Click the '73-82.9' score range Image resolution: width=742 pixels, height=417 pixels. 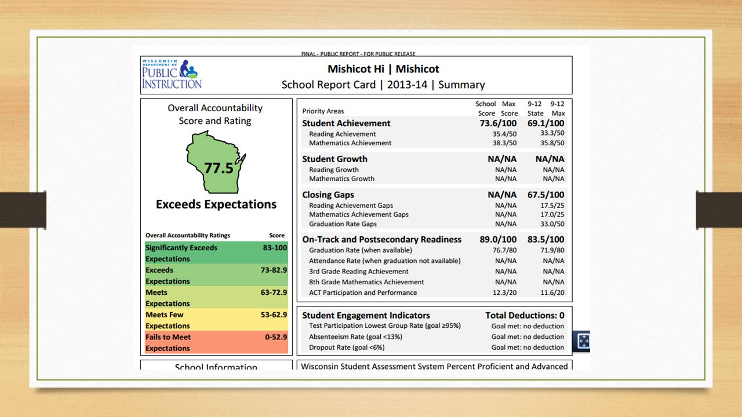point(274,270)
